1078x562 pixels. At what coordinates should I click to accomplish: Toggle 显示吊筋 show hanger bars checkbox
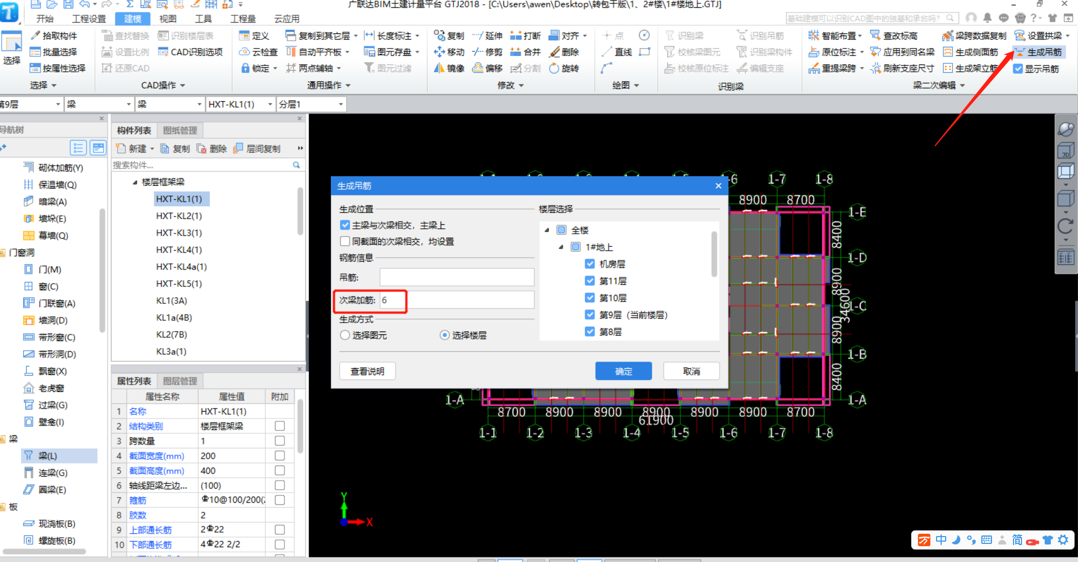tap(1018, 69)
